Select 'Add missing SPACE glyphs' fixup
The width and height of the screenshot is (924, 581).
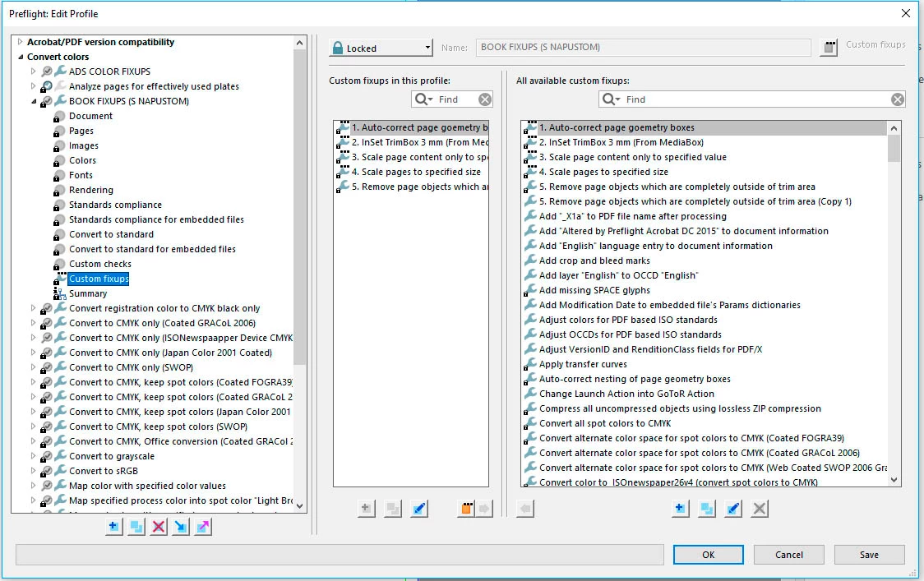pos(594,290)
